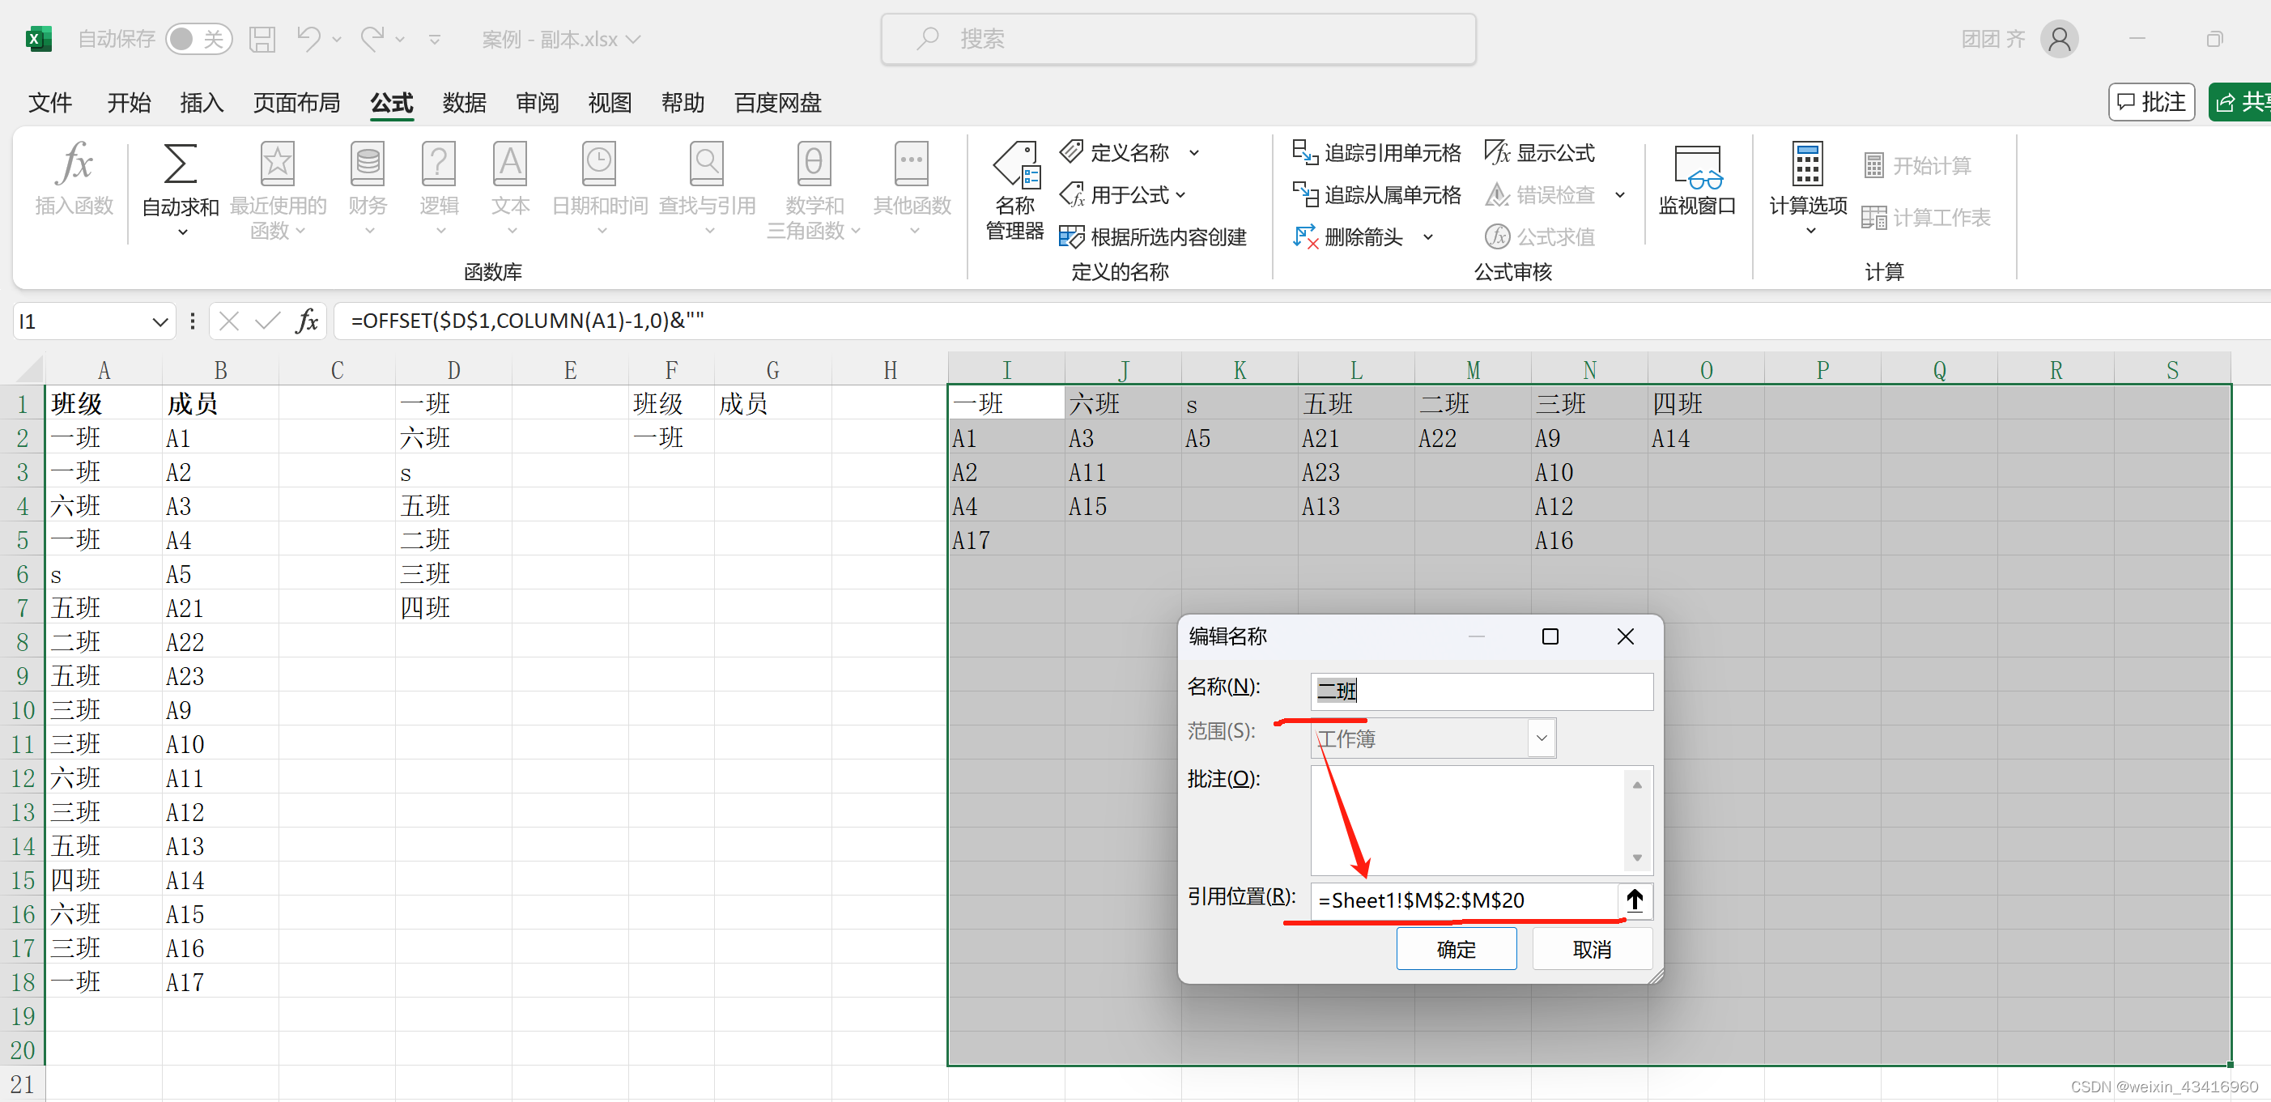Click the fx button beside formula bar
The image size is (2271, 1102).
[x=306, y=321]
